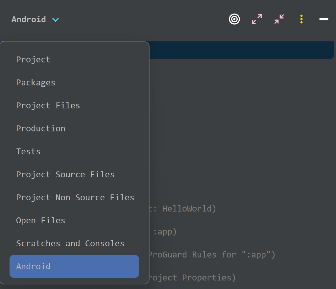The height and width of the screenshot is (289, 336).
Task: Choose Project Source Files view
Action: pyautogui.click(x=65, y=174)
